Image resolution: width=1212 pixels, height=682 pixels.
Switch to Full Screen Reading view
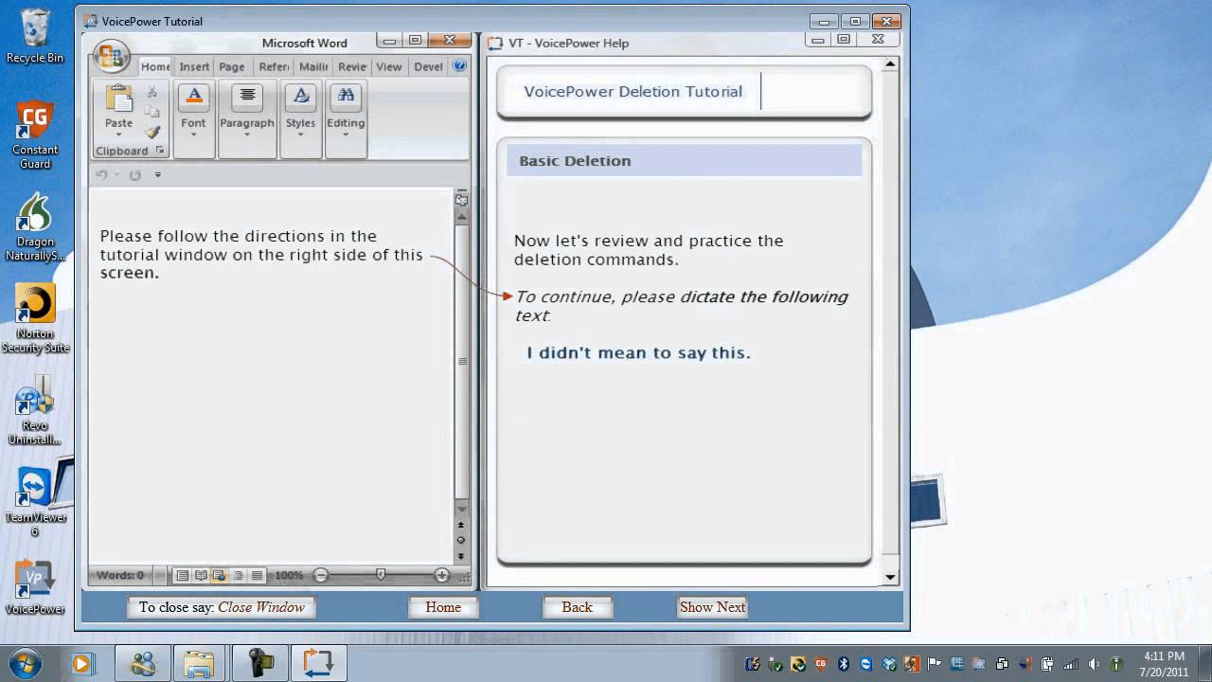(201, 575)
